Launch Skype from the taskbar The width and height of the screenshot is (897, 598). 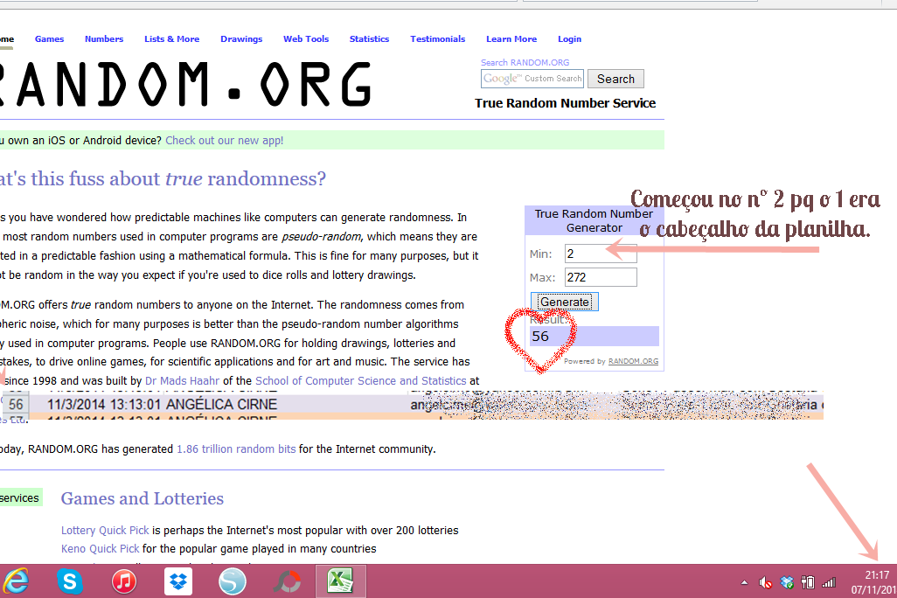pyautogui.click(x=70, y=582)
